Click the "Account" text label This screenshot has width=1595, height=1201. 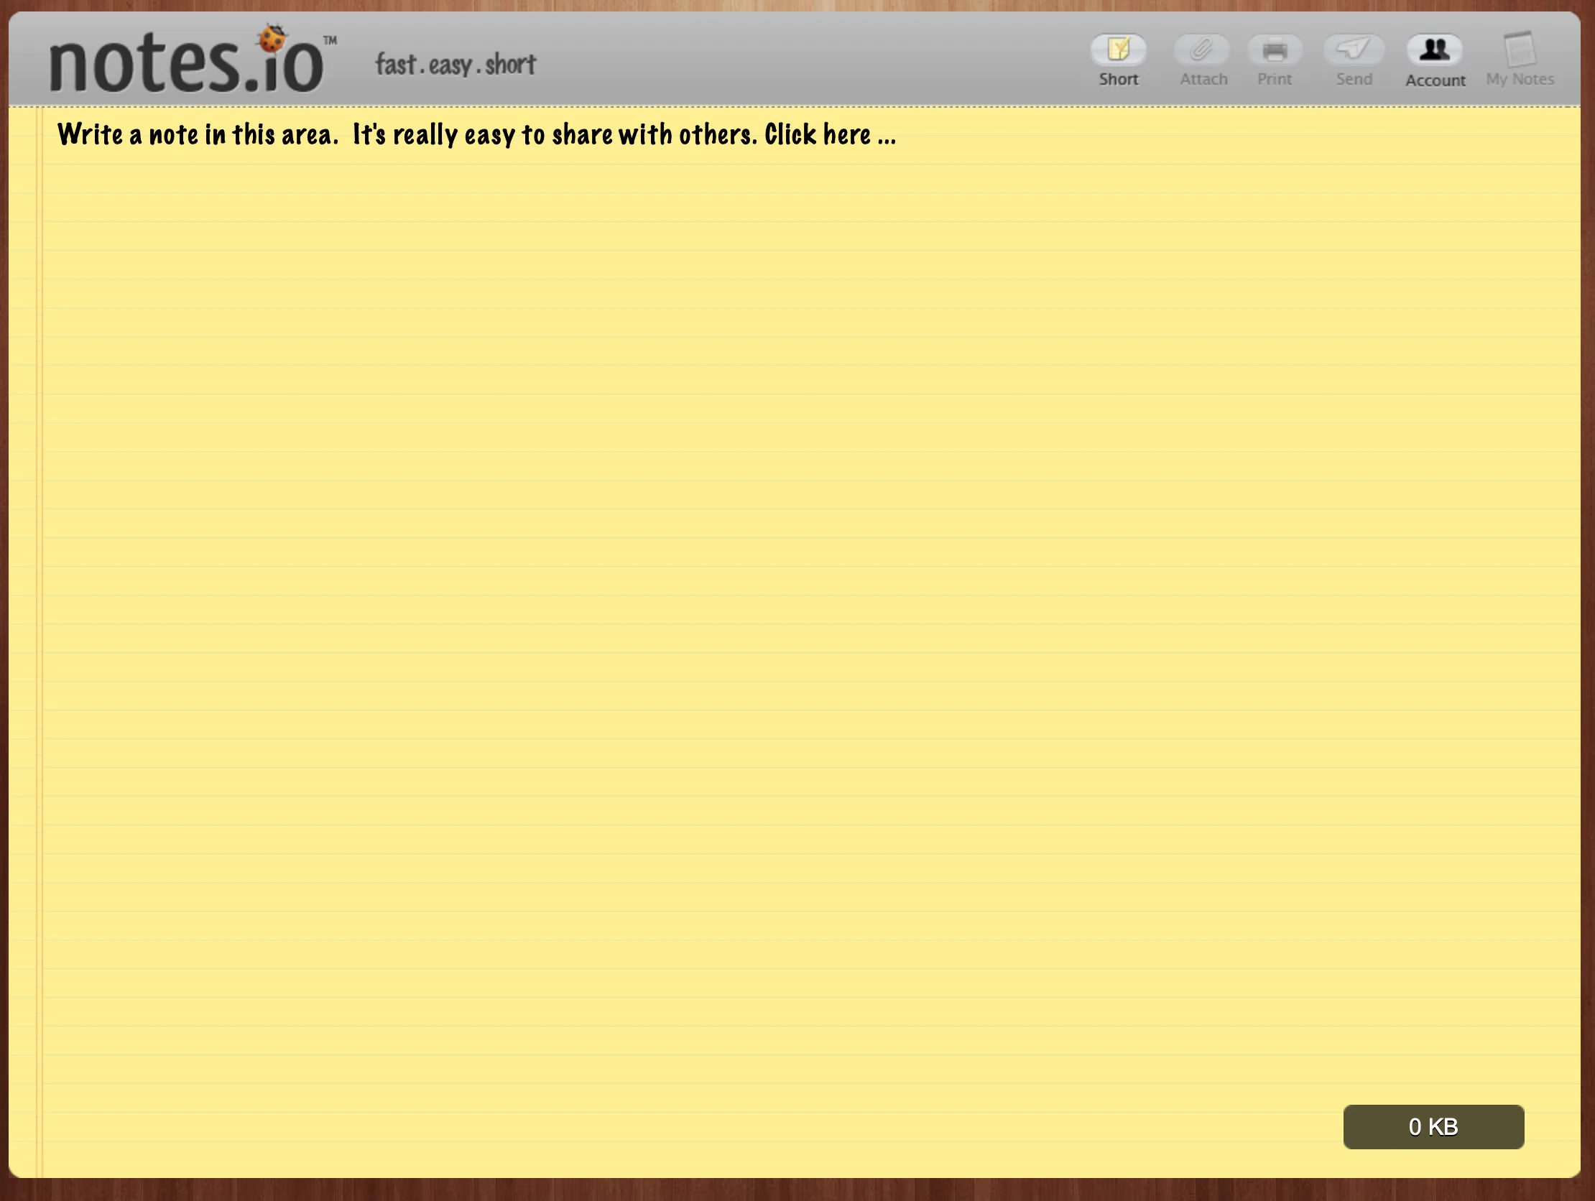pyautogui.click(x=1435, y=80)
